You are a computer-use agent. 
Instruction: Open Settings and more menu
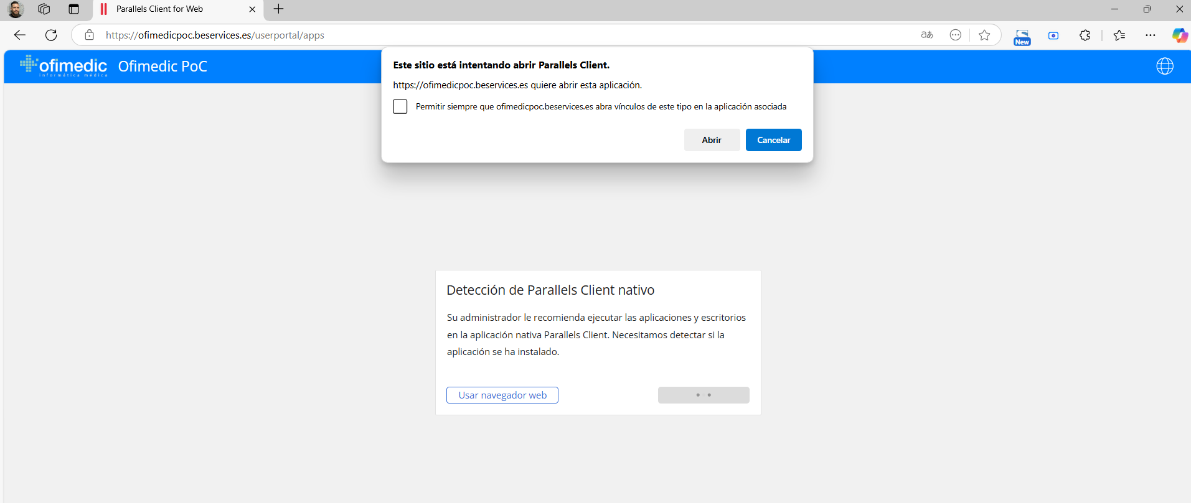(x=1151, y=35)
